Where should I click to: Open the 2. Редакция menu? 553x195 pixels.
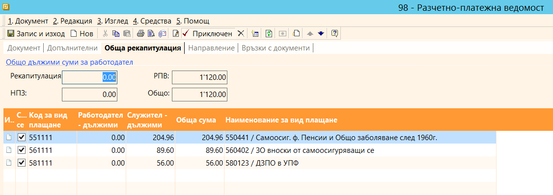[73, 21]
